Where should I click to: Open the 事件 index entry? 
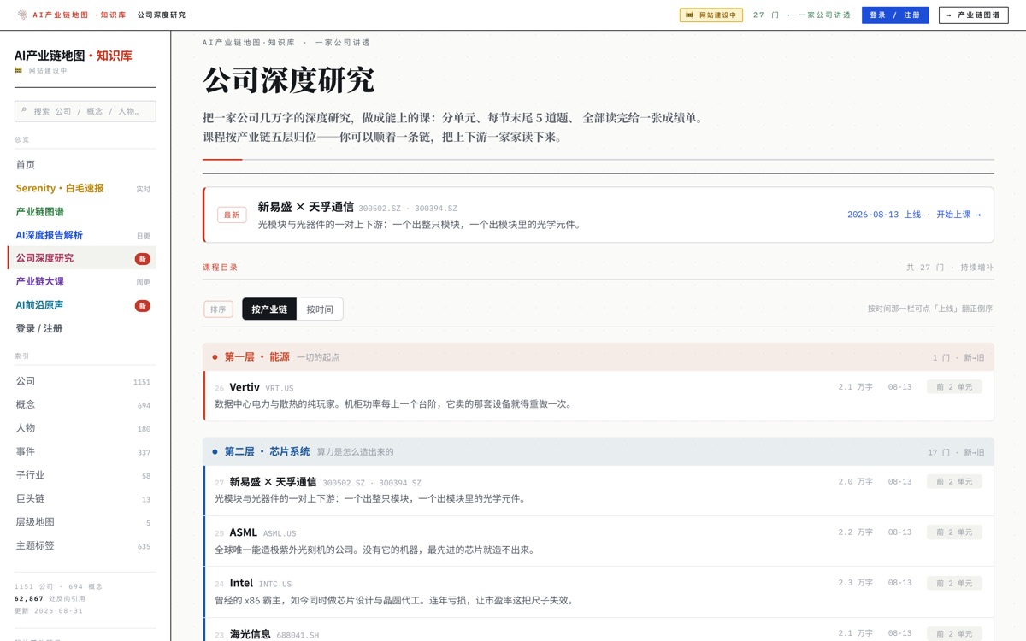pos(82,451)
